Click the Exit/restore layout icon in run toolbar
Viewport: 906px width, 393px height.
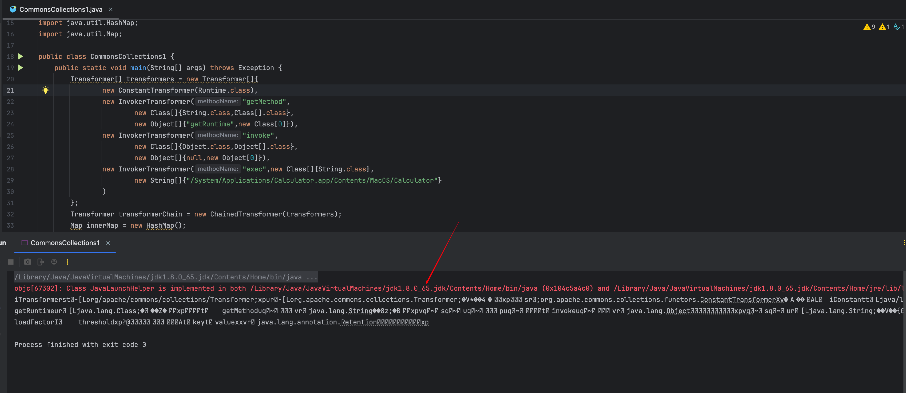click(x=41, y=262)
